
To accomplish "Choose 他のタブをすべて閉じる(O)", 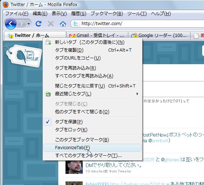I will coord(92,112).
